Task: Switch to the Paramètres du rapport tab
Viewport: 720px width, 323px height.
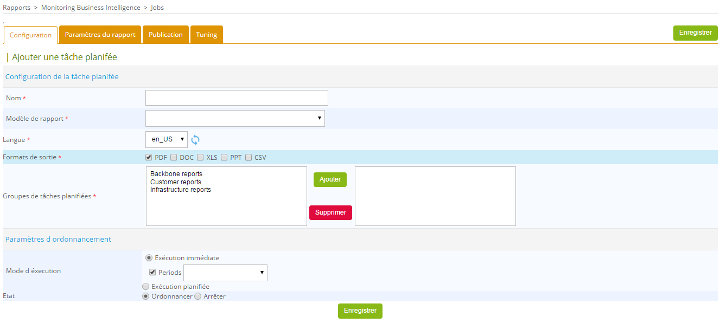Action: click(100, 35)
